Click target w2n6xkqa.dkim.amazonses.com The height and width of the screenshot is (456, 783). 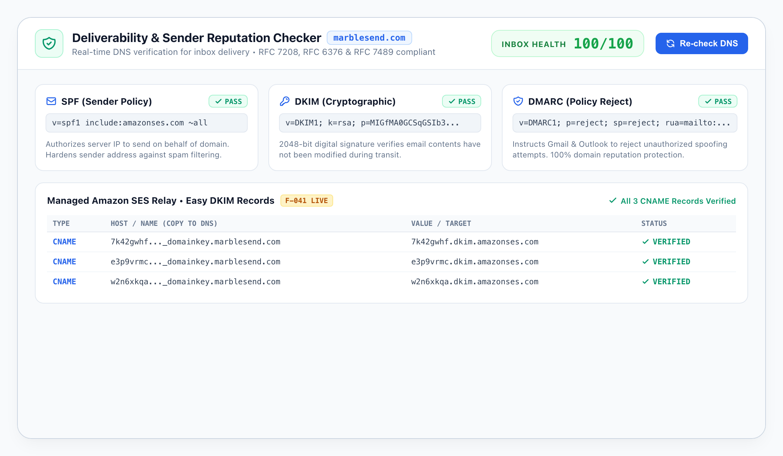[x=475, y=282]
